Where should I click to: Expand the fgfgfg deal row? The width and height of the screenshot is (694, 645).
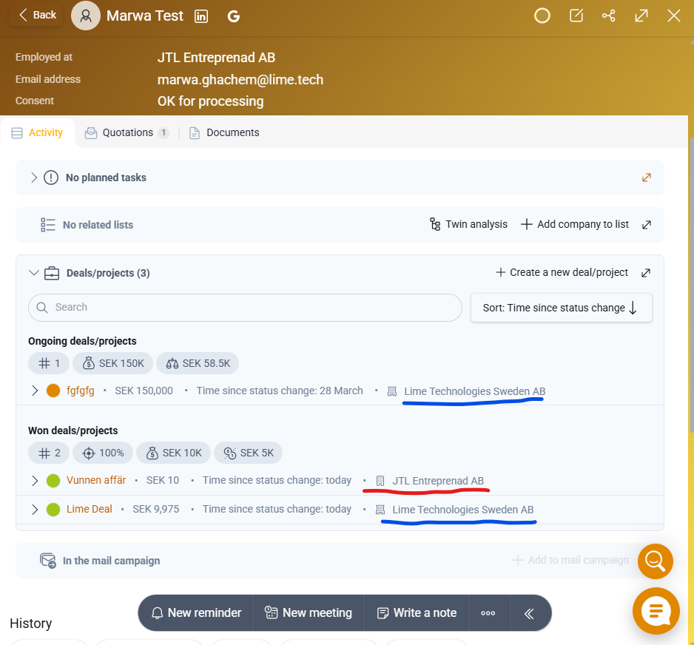coord(35,391)
